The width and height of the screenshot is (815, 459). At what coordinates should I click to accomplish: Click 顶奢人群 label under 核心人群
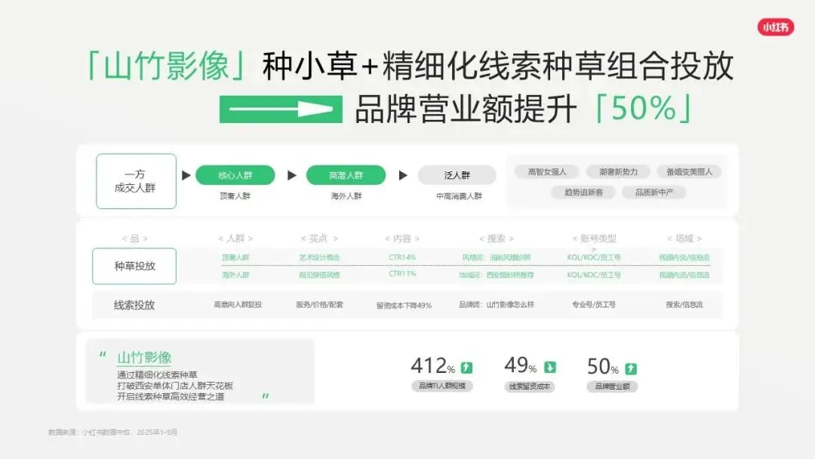tap(235, 196)
